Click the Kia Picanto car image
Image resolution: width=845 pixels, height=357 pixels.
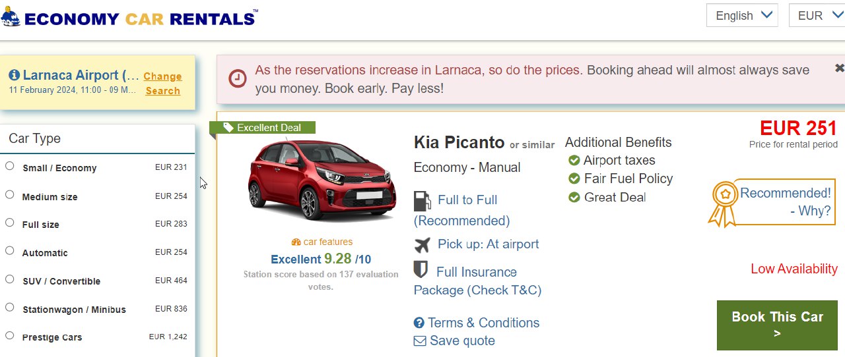(321, 179)
